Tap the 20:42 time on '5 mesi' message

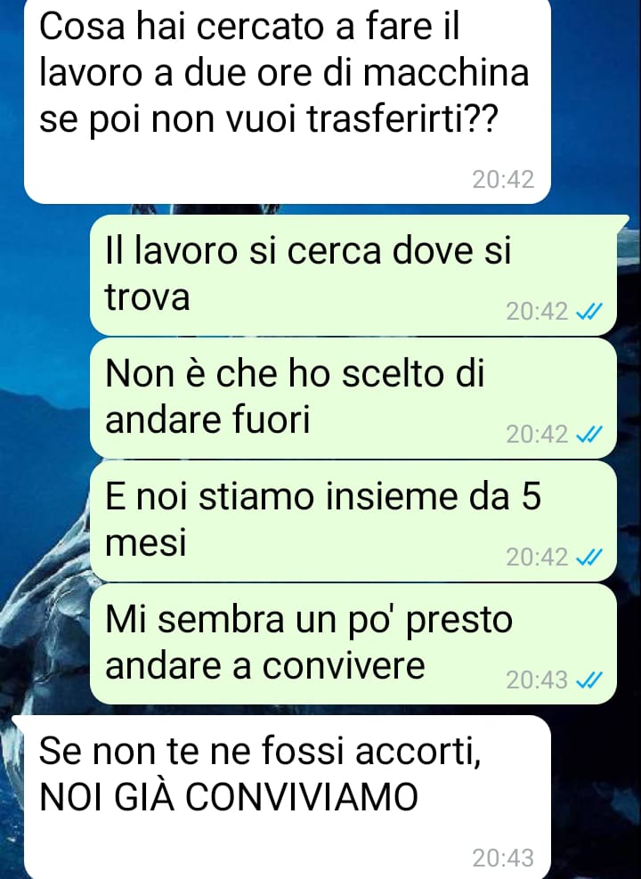537,558
